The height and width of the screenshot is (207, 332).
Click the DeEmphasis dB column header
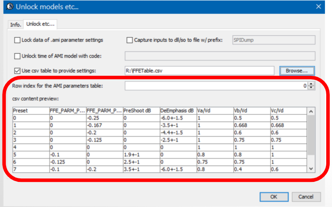click(x=177, y=110)
